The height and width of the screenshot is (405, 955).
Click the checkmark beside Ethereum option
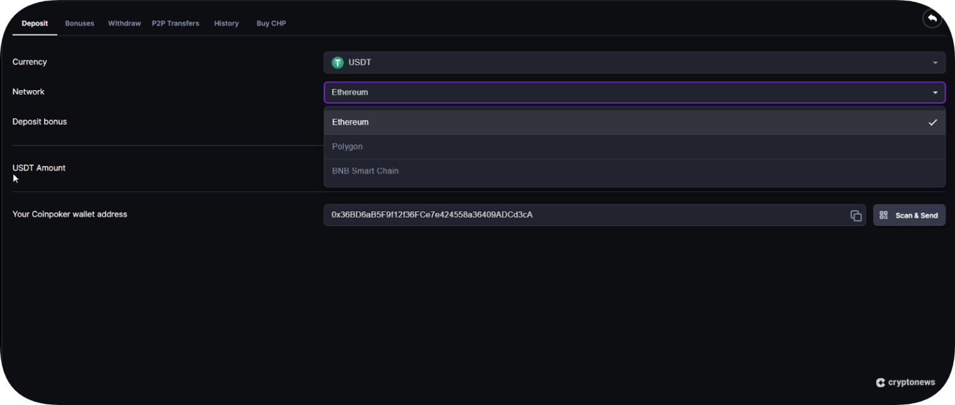(x=932, y=122)
